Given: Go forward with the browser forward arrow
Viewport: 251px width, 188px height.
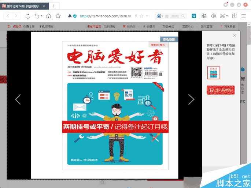Looking at the screenshot, I should 16,16.
